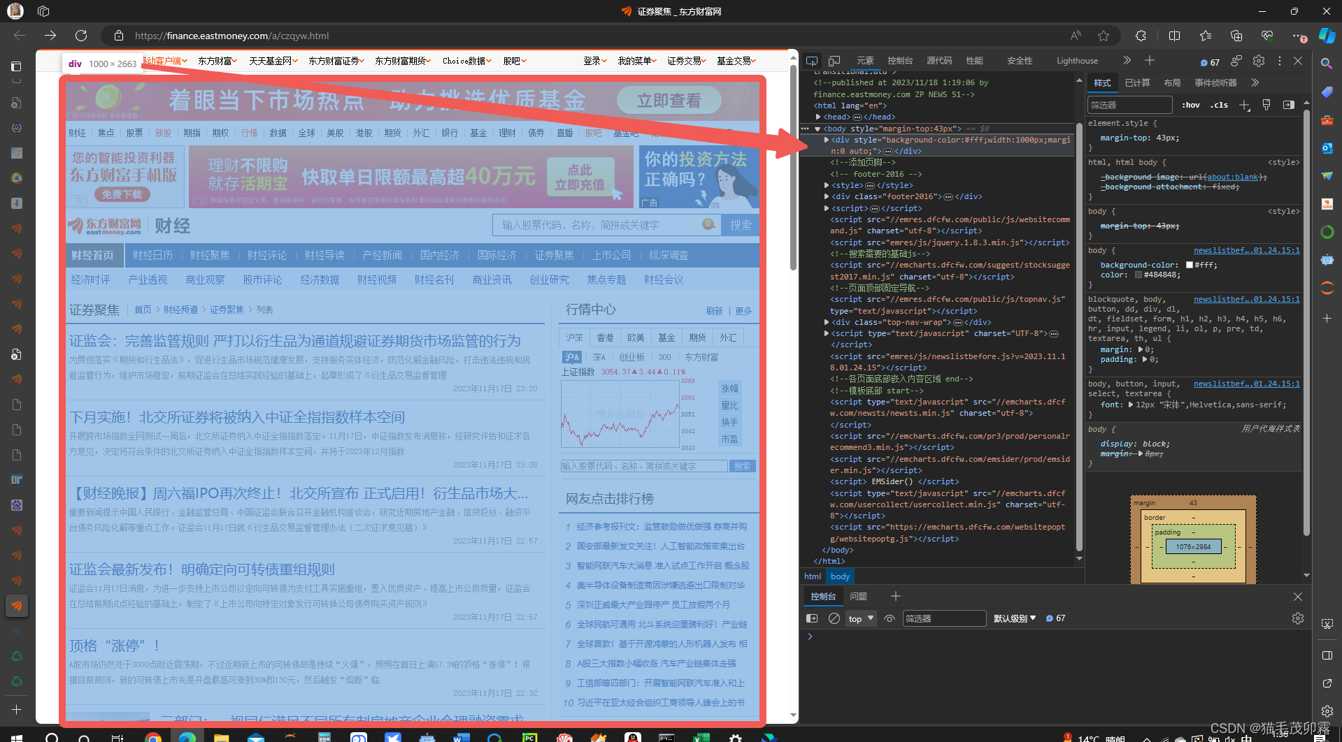1342x742 pixels.
Task: Focus the styles 筛选器 filter field
Action: tap(1129, 105)
